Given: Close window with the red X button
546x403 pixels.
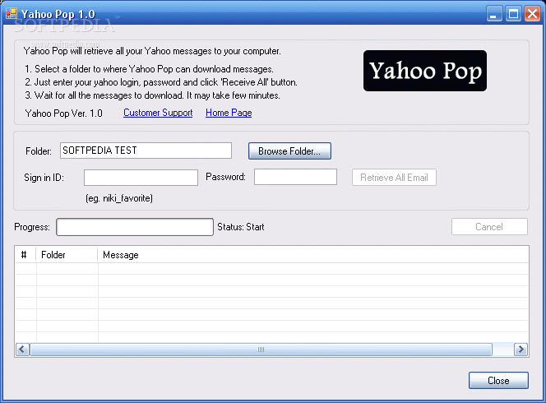Looking at the screenshot, I should point(532,14).
